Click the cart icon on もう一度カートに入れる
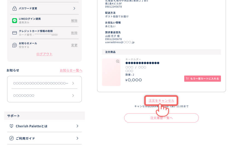The width and height of the screenshot is (230, 147). point(187,78)
